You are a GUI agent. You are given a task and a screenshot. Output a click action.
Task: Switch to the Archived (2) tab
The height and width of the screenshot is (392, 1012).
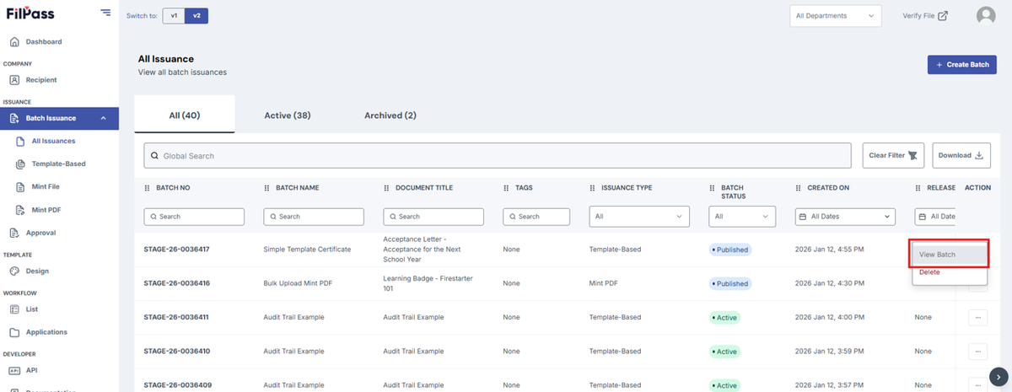pyautogui.click(x=390, y=115)
